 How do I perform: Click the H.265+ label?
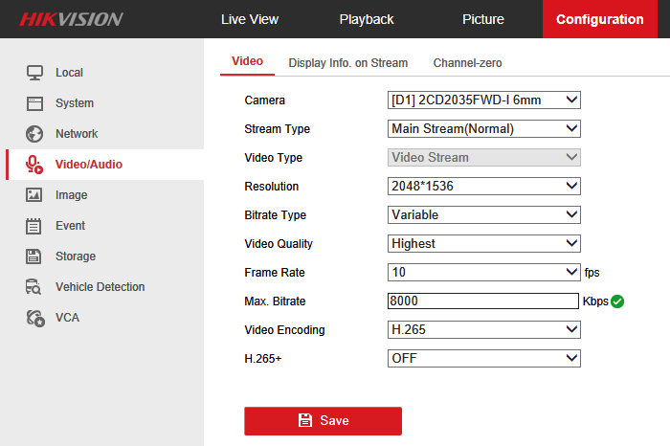pos(263,358)
